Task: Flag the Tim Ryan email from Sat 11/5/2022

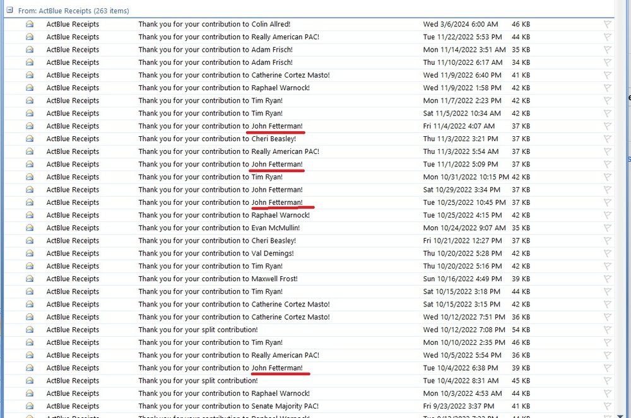Action: point(607,113)
